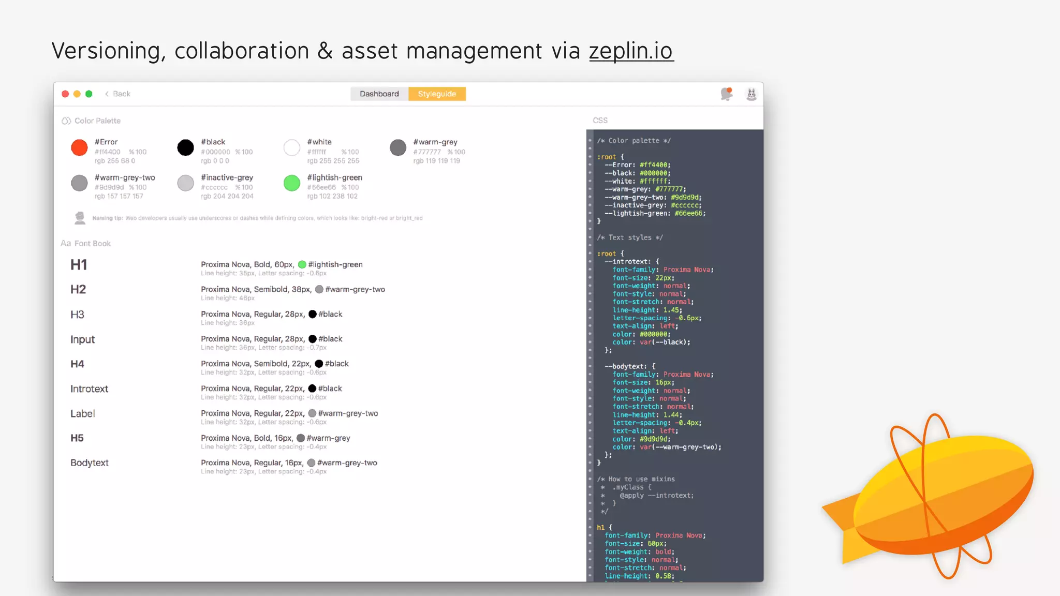Click the Zeplin blimp logo
The image size is (1060, 596).
(x=927, y=496)
